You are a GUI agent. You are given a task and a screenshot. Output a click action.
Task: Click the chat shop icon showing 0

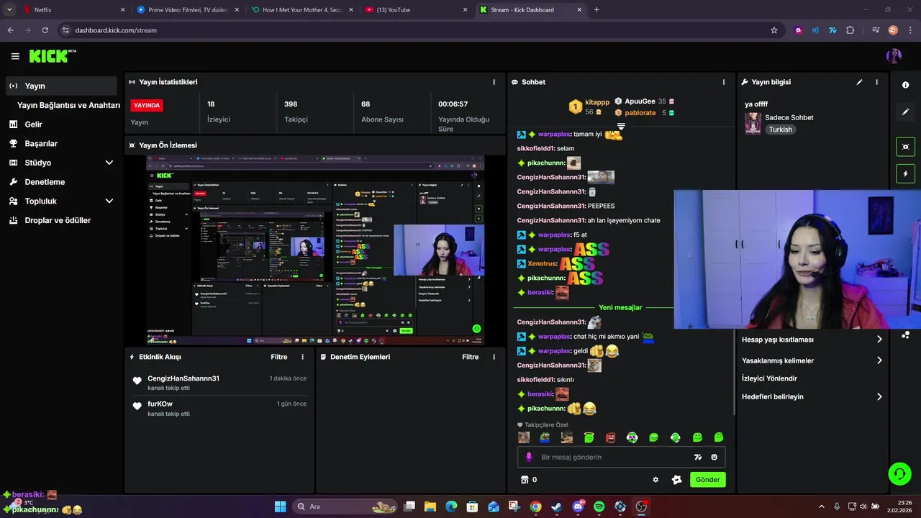pyautogui.click(x=528, y=480)
